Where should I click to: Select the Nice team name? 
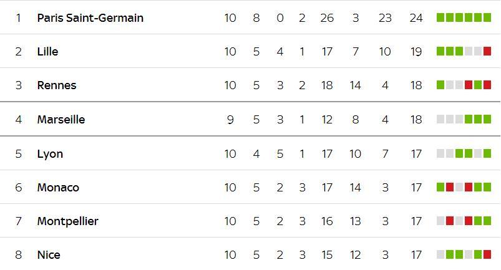[49, 254]
